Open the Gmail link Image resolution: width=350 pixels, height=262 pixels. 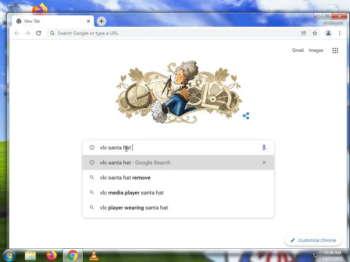click(298, 50)
